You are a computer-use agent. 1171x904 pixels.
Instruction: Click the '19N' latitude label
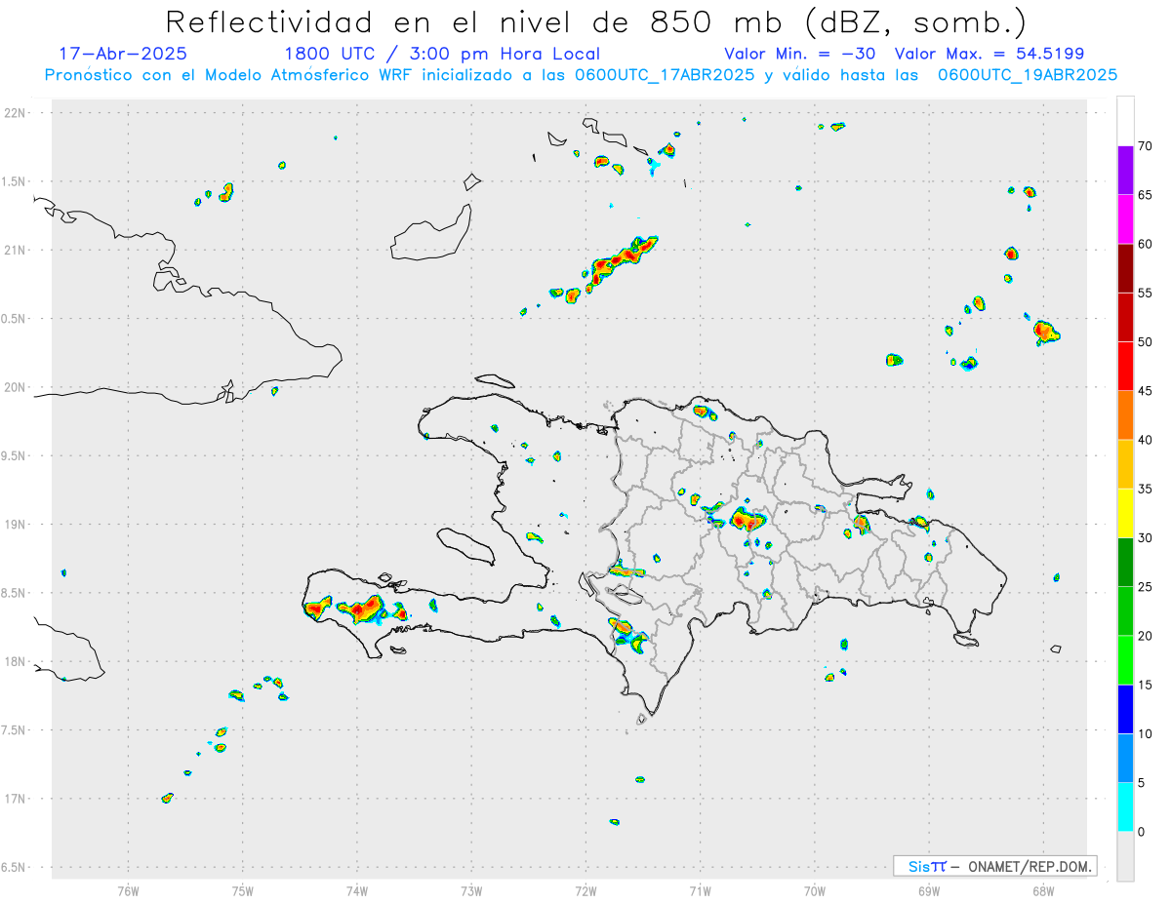tap(17, 525)
